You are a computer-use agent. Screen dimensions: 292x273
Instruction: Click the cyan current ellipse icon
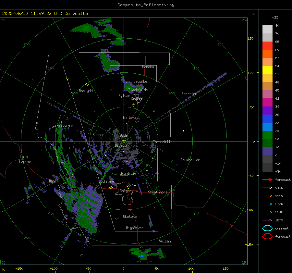267,228
